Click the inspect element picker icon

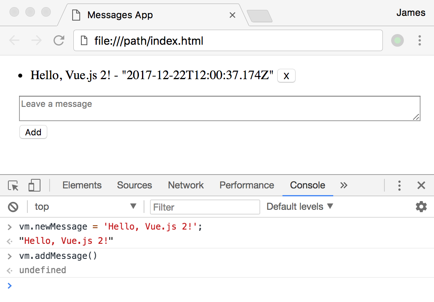[13, 186]
